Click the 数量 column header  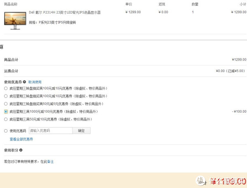195,4
